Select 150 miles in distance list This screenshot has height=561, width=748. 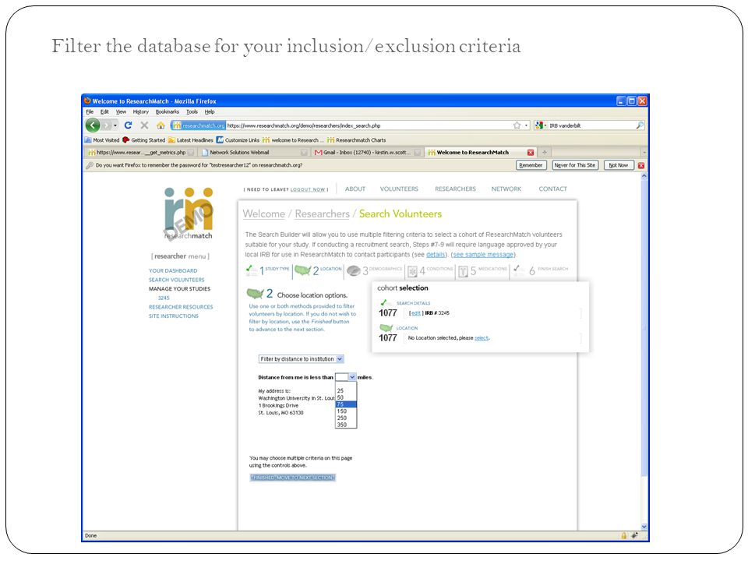[x=346, y=411]
